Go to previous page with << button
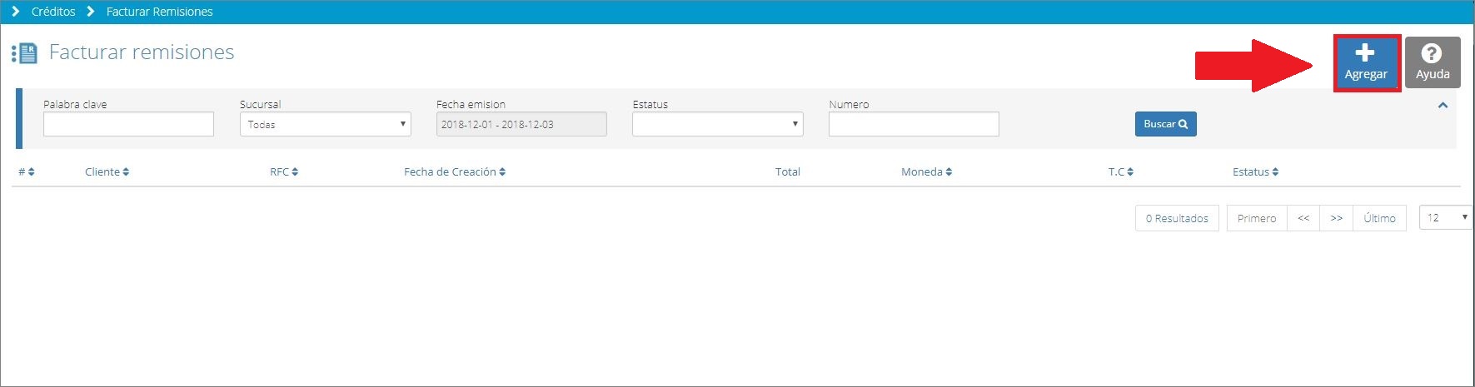 pos(1303,218)
